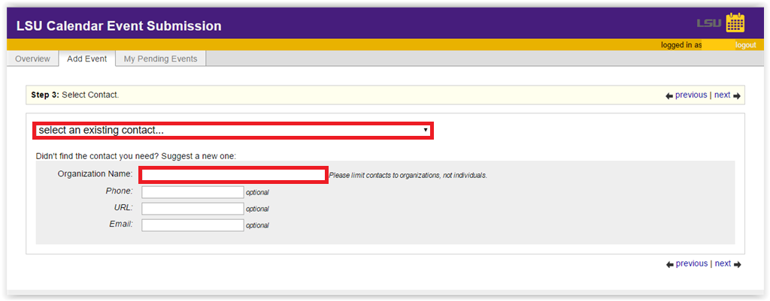This screenshot has height=301, width=770.
Task: Click the logout link
Action: [x=745, y=45]
